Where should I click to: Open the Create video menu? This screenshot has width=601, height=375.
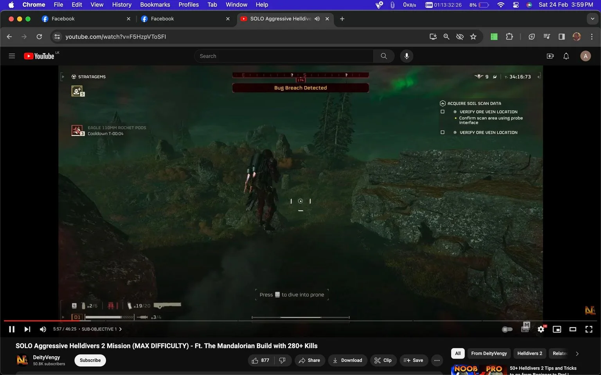(550, 56)
